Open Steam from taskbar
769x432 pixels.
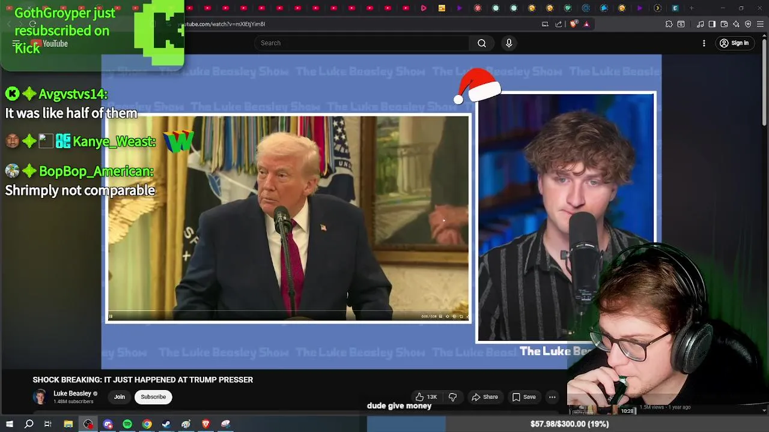166,424
